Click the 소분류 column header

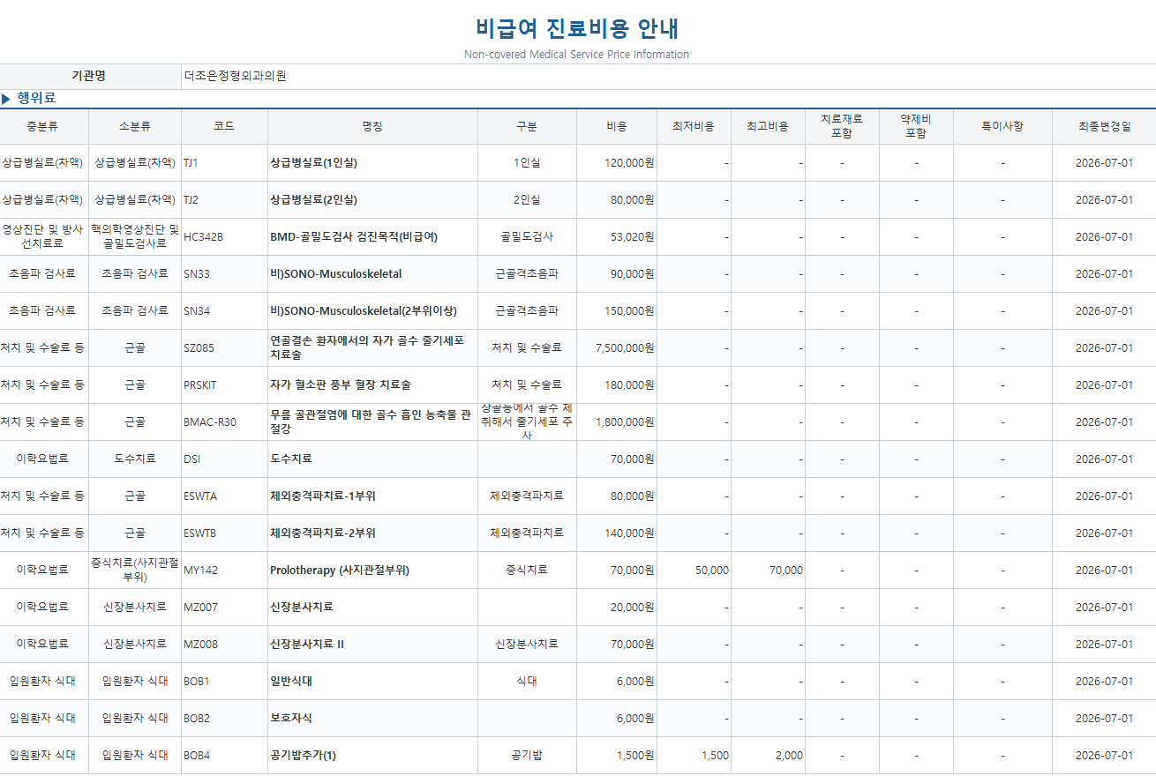tap(135, 126)
